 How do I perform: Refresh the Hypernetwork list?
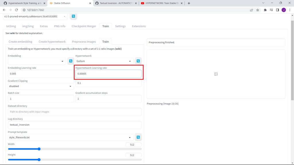pos(138,61)
